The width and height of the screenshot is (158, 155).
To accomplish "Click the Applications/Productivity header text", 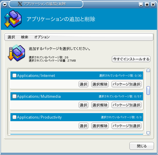I will click(x=39, y=117).
